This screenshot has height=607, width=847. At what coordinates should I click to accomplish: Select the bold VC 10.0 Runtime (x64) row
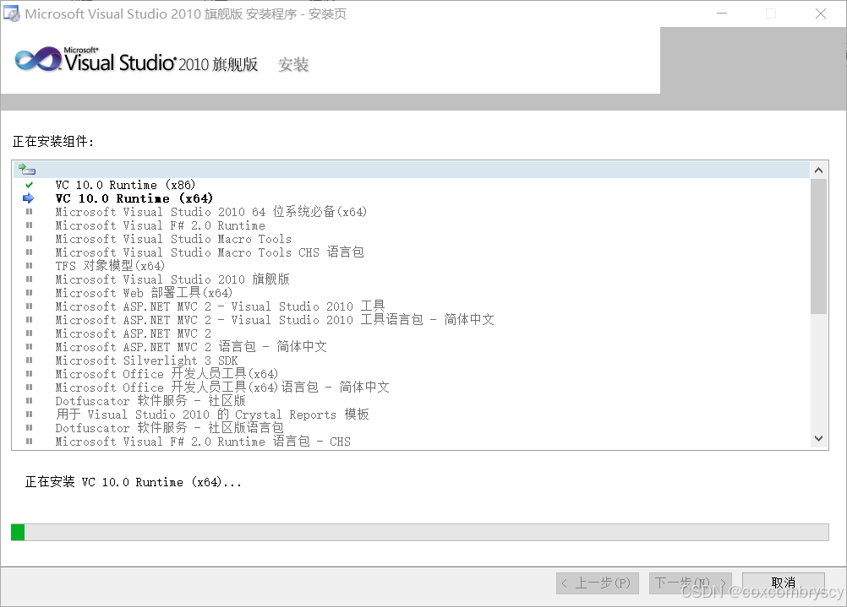[x=134, y=198]
